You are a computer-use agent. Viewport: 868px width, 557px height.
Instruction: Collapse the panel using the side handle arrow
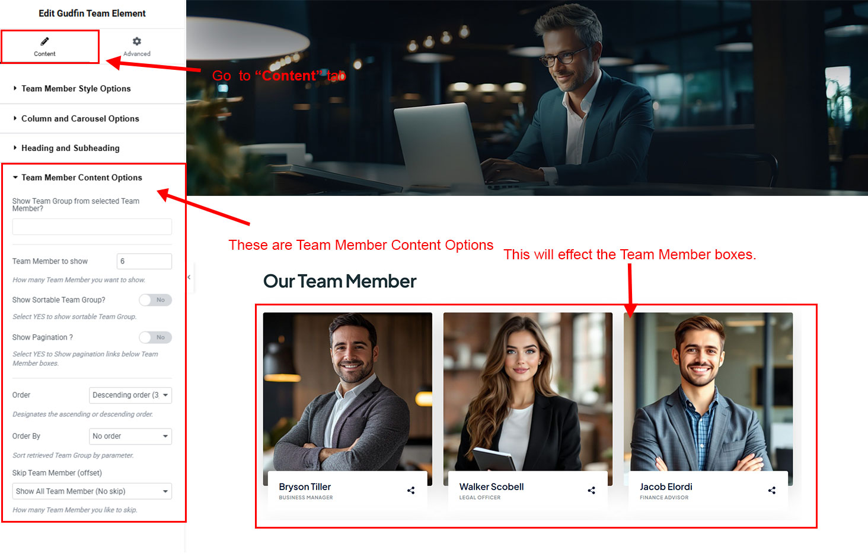[189, 277]
